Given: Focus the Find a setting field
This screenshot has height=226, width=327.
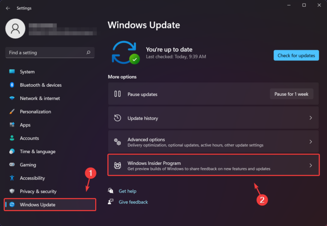Looking at the screenshot, I should (50, 52).
